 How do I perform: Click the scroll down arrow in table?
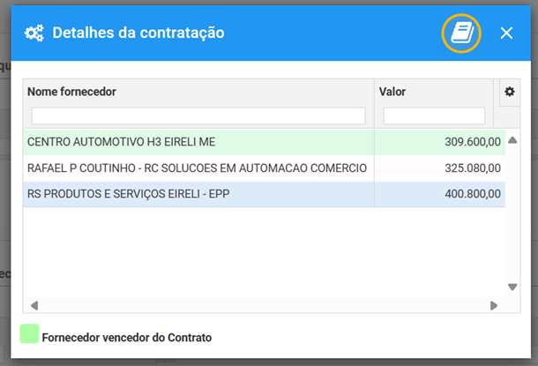[512, 287]
